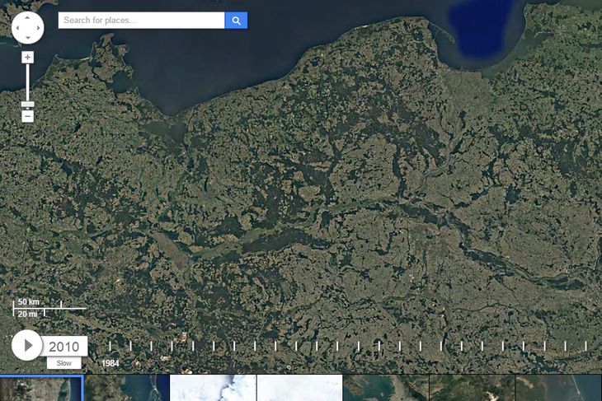
Task: Jump to the 1984 tick on the timeline
Action: tap(110, 346)
